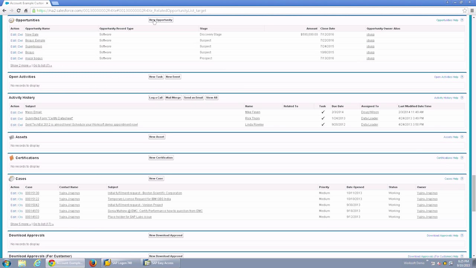The height and width of the screenshot is (268, 476).
Task: Click New Download Approval under Download Approvals
Action: 166,235
